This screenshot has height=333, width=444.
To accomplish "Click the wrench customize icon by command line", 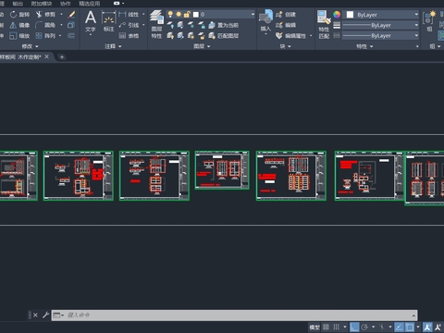I will 45,314.
